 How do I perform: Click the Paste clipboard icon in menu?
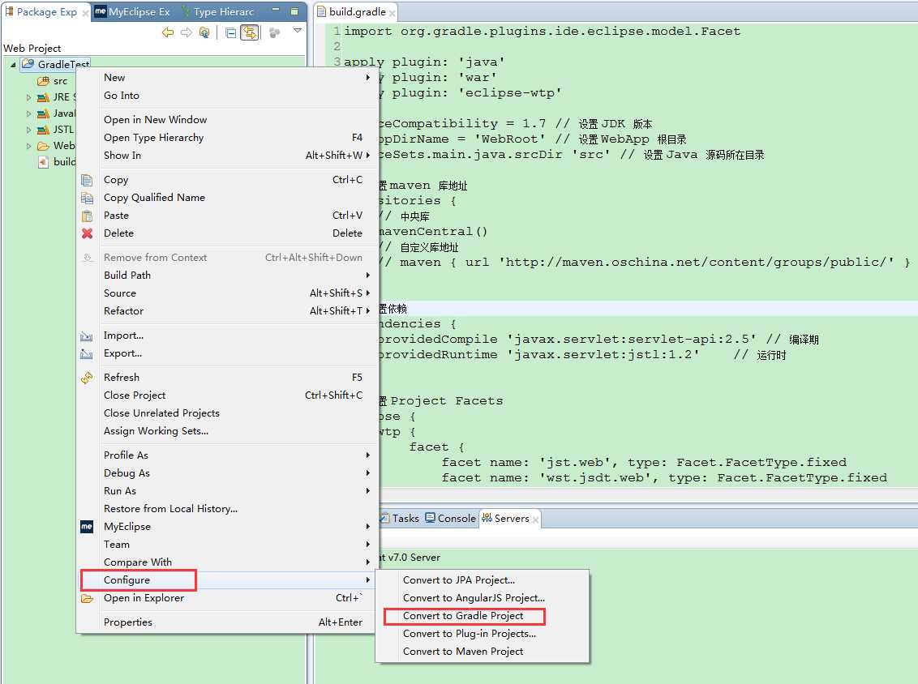(87, 216)
